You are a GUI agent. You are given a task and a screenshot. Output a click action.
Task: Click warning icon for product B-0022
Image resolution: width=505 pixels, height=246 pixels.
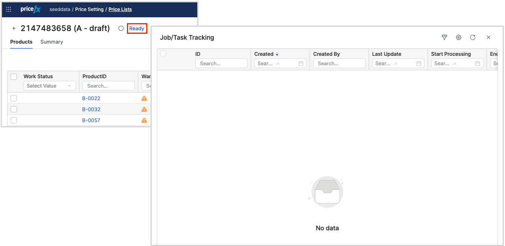click(144, 98)
